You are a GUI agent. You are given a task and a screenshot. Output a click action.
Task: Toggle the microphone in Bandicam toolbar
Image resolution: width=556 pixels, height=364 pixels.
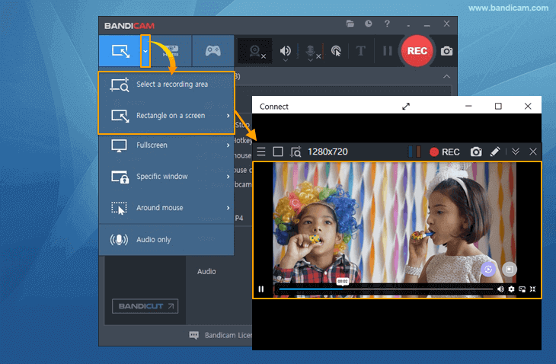coord(310,50)
